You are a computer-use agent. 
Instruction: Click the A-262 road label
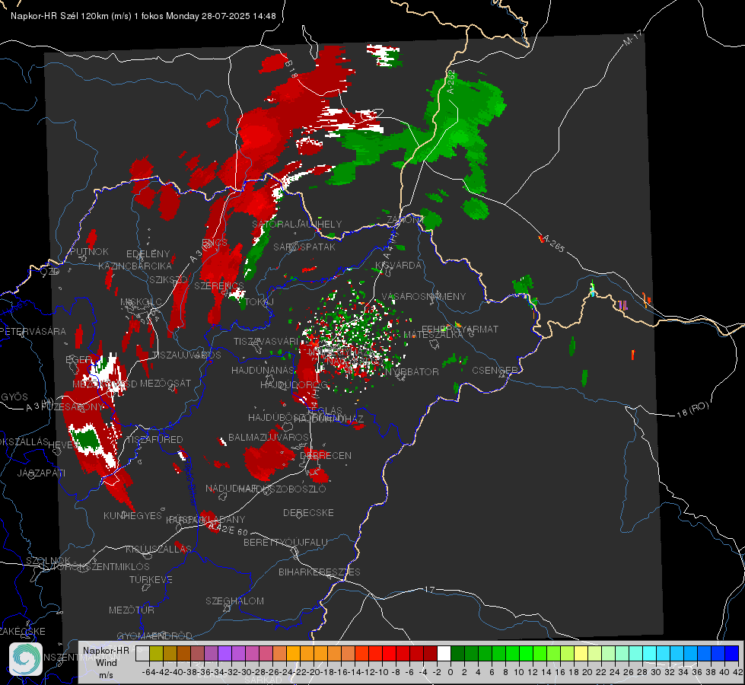[451, 81]
